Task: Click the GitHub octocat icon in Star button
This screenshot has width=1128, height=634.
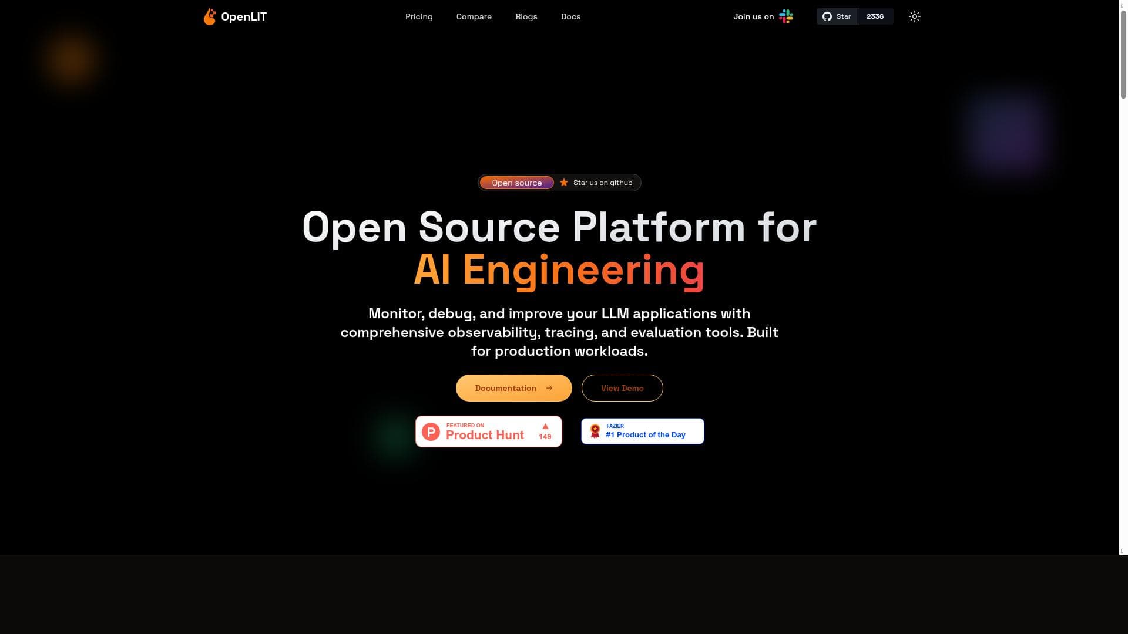Action: click(x=827, y=16)
